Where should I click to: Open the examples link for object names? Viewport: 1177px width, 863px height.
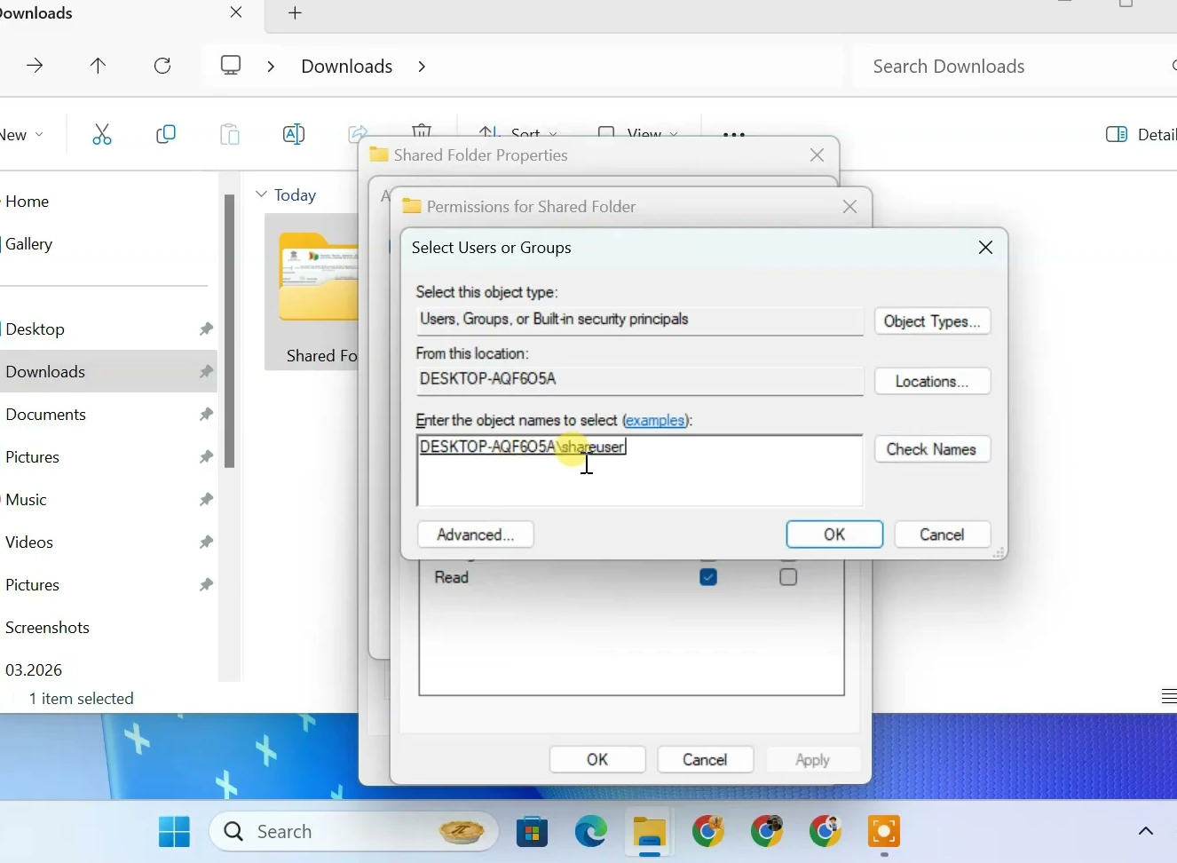[656, 420]
